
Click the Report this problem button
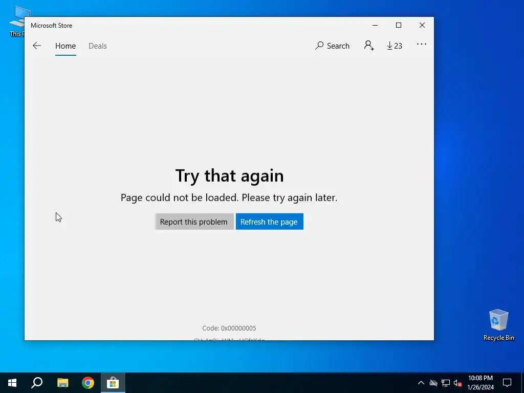tap(194, 222)
